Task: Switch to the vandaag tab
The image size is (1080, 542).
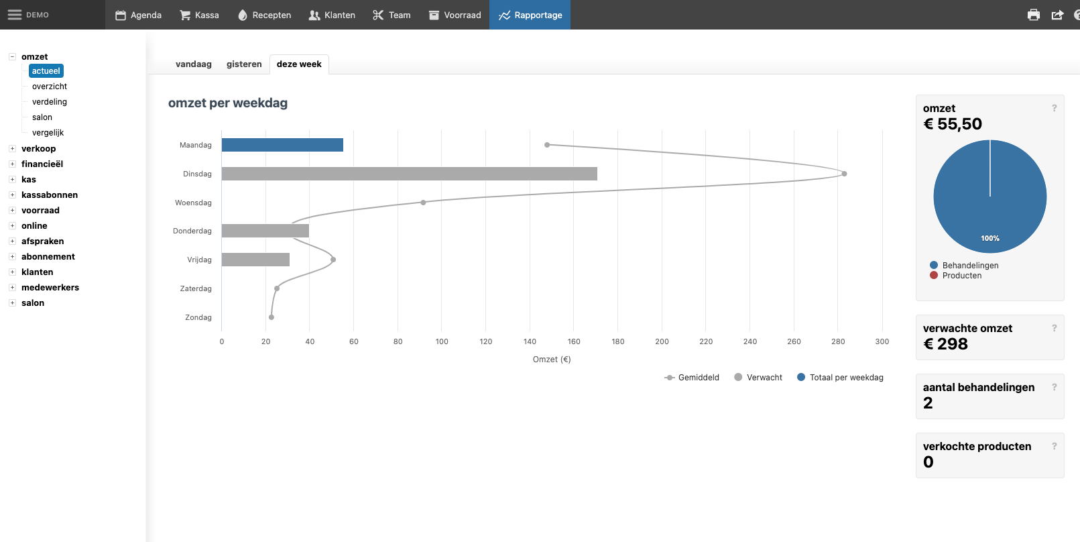Action: point(194,64)
